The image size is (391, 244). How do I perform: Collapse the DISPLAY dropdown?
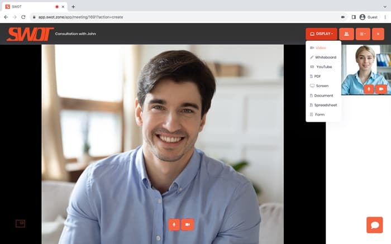click(x=321, y=34)
